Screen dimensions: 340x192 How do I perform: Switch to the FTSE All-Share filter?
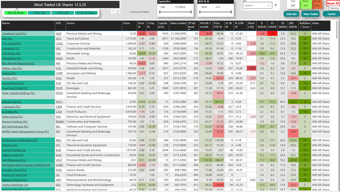[x=86, y=13]
